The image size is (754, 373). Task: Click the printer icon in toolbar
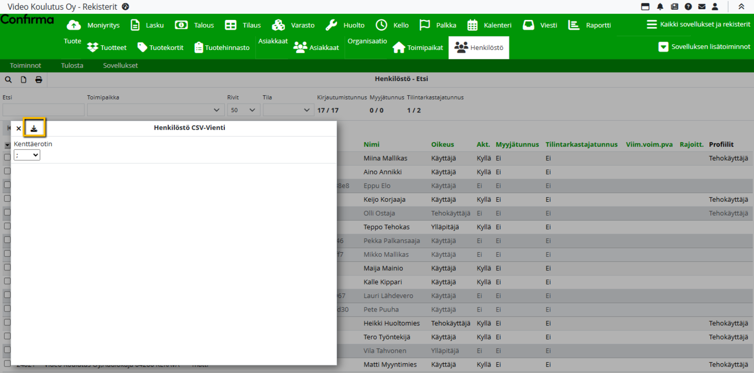(x=38, y=80)
